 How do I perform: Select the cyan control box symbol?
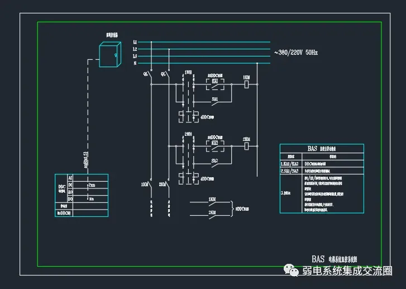pyautogui.click(x=110, y=55)
